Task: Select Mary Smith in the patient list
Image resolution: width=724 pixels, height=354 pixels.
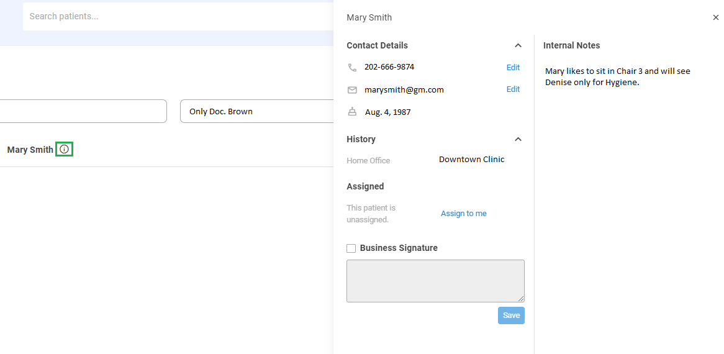Action: coord(30,150)
